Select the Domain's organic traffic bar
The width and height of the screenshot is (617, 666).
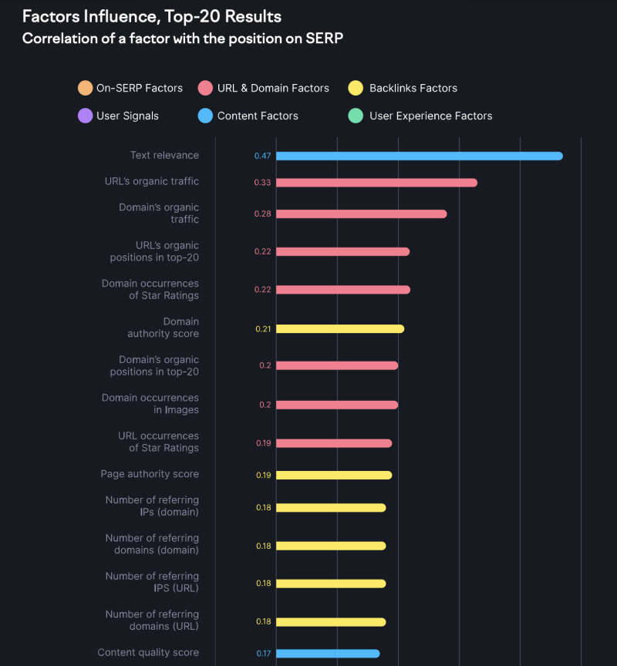point(362,214)
